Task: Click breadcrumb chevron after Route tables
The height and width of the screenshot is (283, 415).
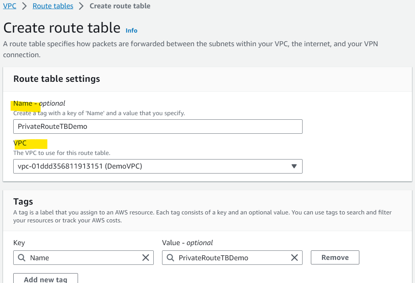Action: tap(81, 6)
